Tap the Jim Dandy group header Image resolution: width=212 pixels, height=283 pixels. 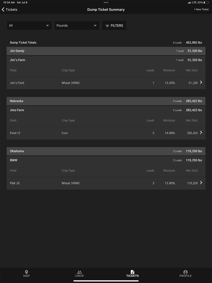[x=106, y=51]
